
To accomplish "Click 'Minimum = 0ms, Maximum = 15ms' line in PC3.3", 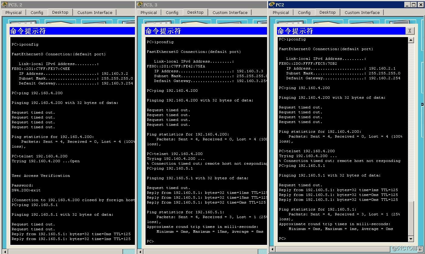I will click(x=210, y=232).
